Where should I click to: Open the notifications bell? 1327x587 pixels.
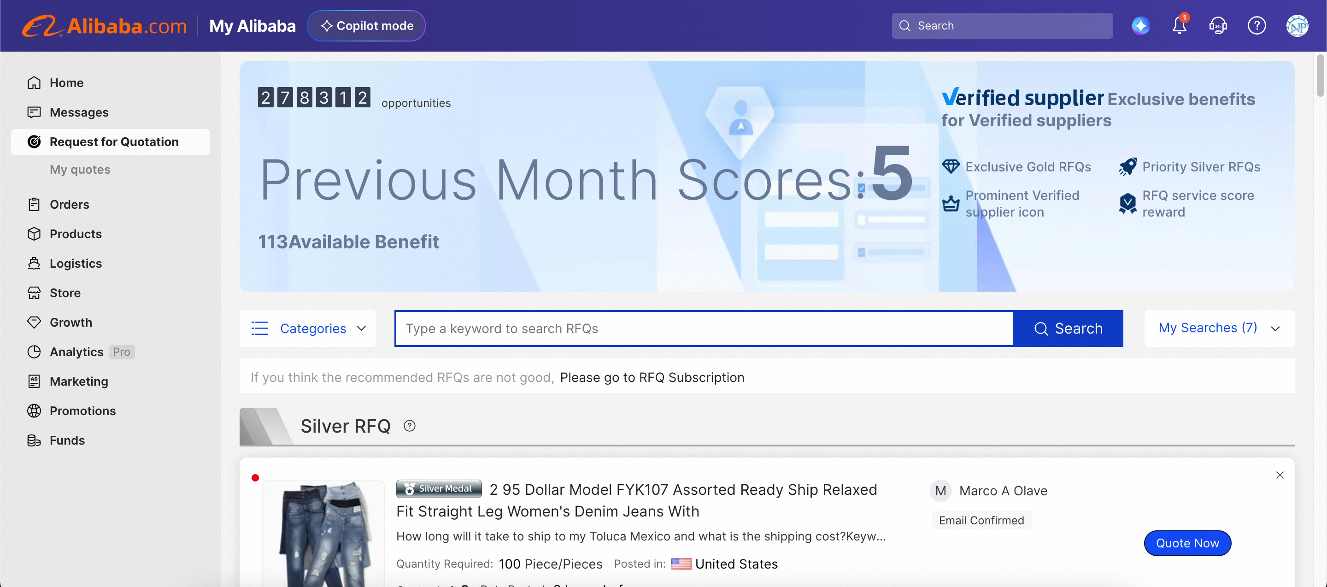[x=1179, y=26]
